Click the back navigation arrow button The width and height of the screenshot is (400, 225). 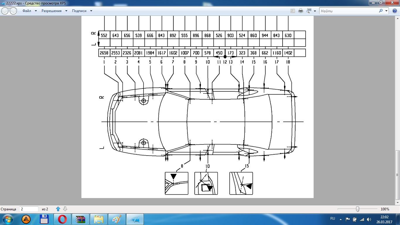pyautogui.click(x=5, y=11)
